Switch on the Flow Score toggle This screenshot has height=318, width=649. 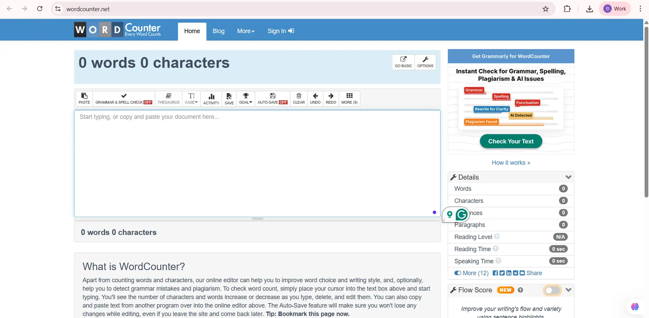(x=552, y=290)
